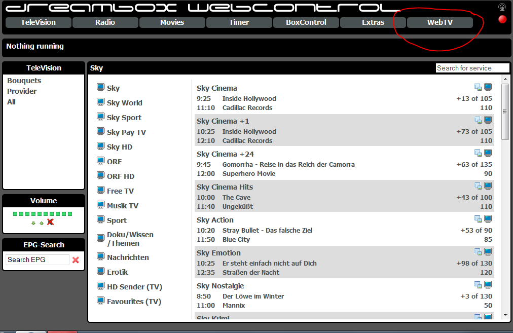This screenshot has width=513, height=333.
Task: Click the EPG icon for Sky Nostalgie
Action: [x=478, y=285]
